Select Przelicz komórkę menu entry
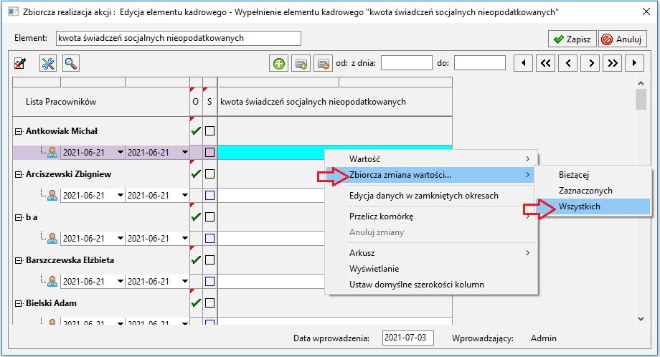Screen dimensions: 660x357 pyautogui.click(x=431, y=216)
